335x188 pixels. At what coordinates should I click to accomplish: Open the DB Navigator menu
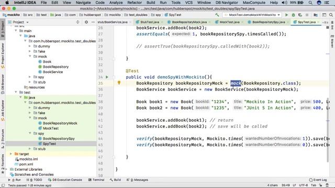pos(227,3)
